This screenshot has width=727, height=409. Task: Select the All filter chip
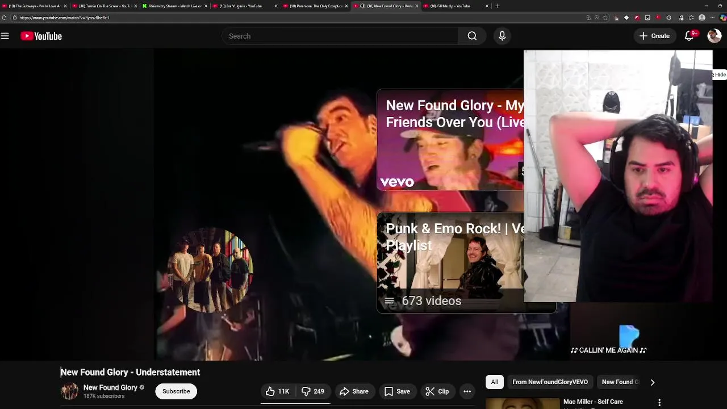[x=495, y=382]
